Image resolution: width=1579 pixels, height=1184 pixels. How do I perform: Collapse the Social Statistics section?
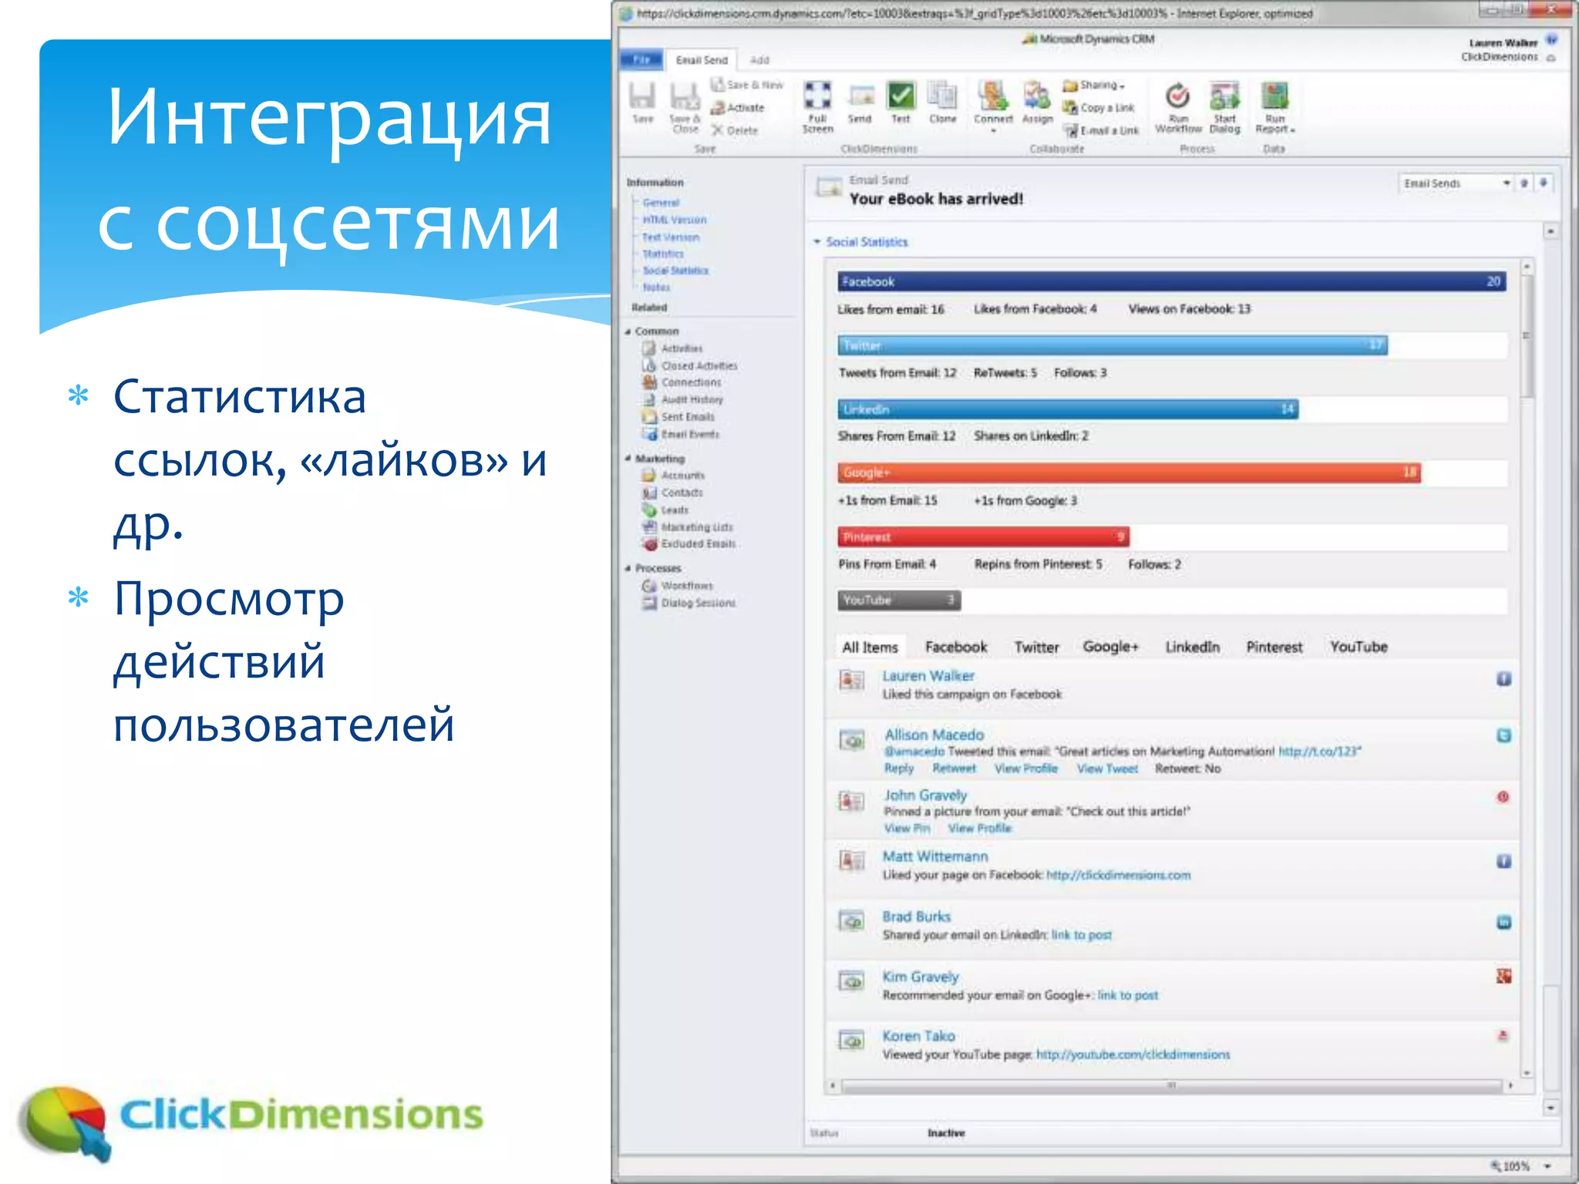(817, 242)
